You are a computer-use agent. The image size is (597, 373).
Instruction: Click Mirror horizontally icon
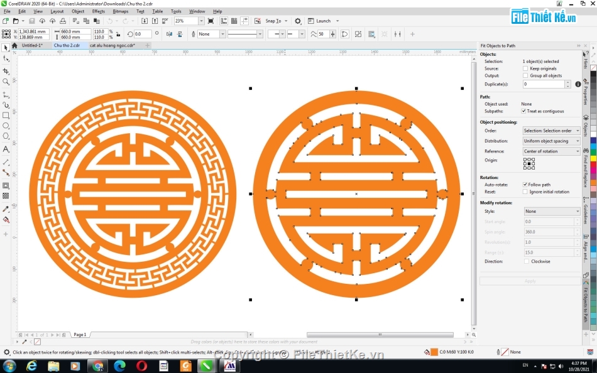click(170, 35)
